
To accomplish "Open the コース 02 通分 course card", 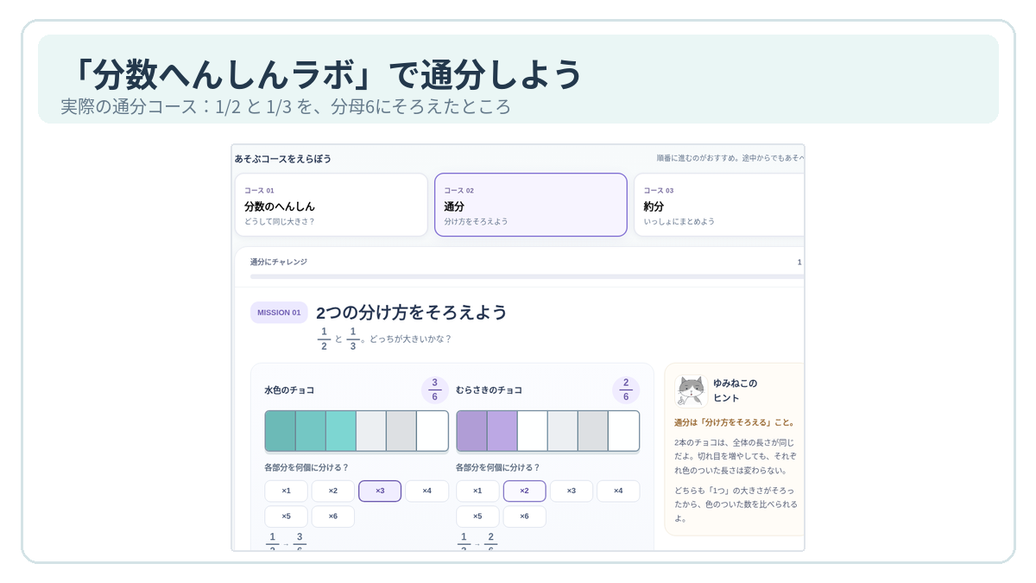I will (x=531, y=205).
